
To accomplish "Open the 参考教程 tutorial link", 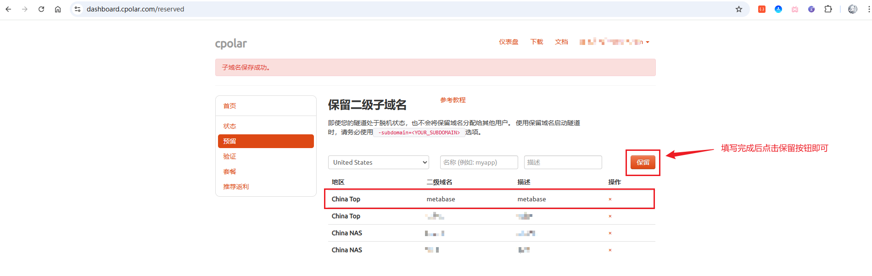I will pyautogui.click(x=453, y=100).
